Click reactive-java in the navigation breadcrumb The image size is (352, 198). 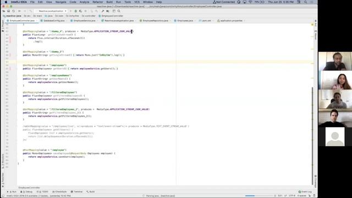[12, 16]
